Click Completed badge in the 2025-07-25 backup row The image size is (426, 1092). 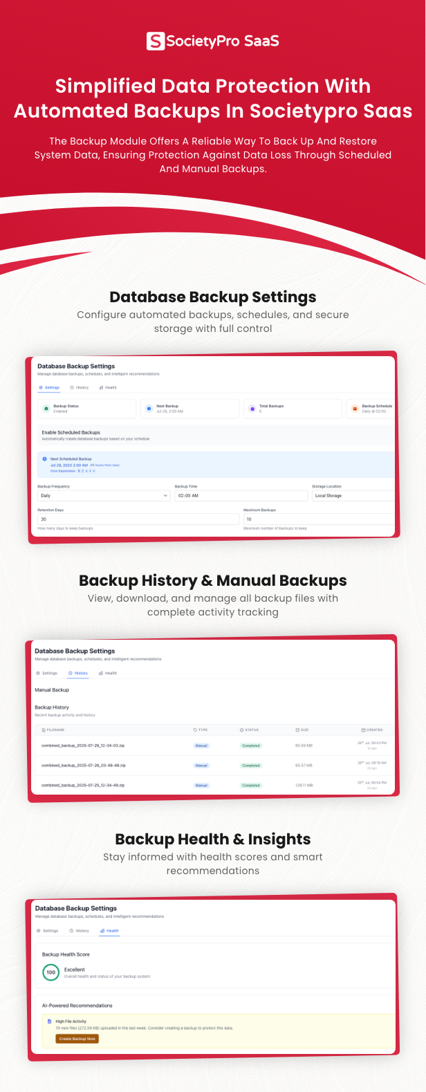(251, 786)
